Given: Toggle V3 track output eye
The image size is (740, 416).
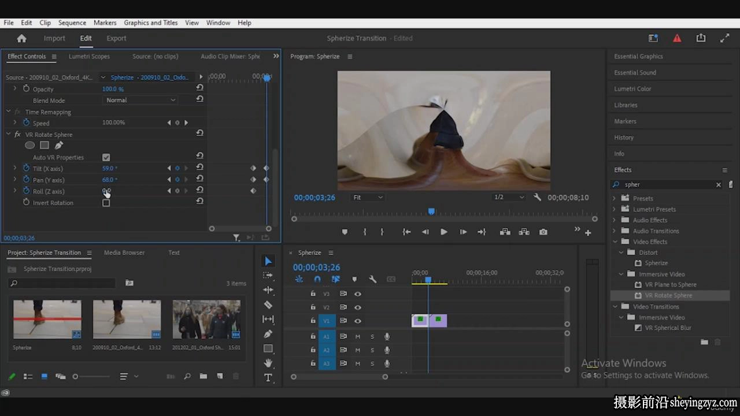Looking at the screenshot, I should coord(357,294).
